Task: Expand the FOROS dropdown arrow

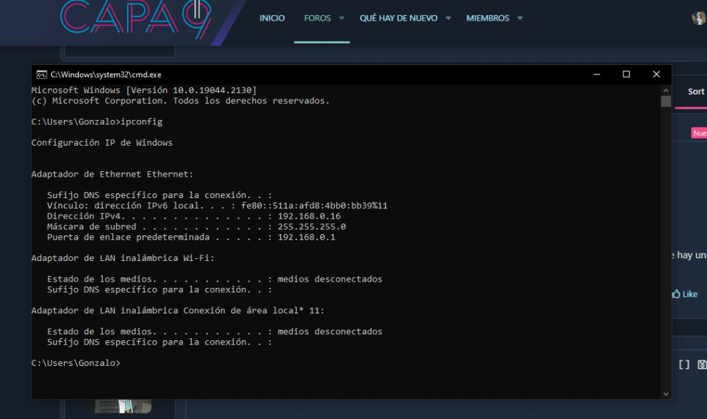Action: 342,18
